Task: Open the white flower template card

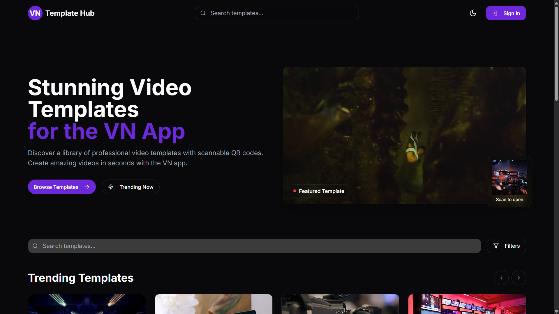Action: pyautogui.click(x=214, y=304)
